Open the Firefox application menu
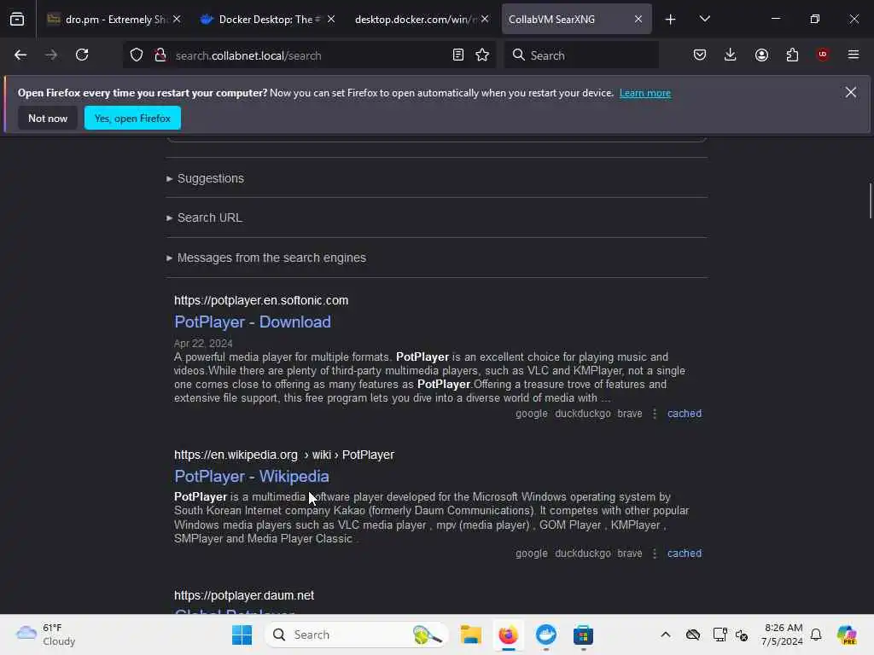 (854, 55)
